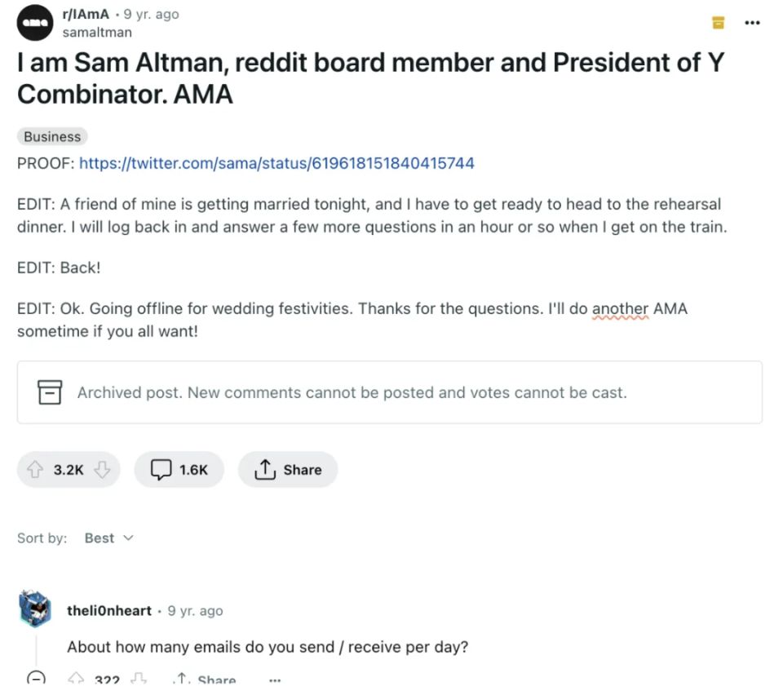Click the archive box icon in the notice
783x686 pixels.
tap(50, 392)
